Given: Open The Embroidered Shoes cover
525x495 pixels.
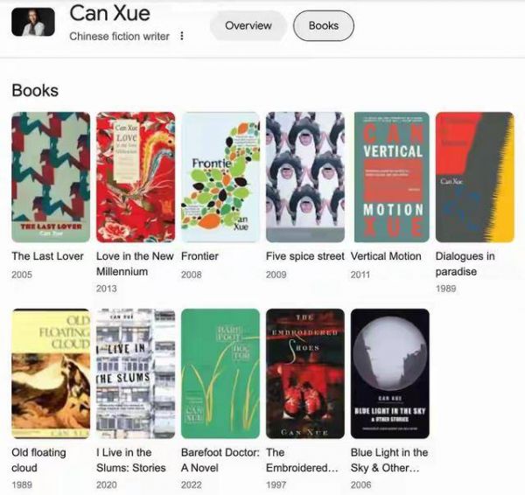Looking at the screenshot, I should tap(305, 373).
